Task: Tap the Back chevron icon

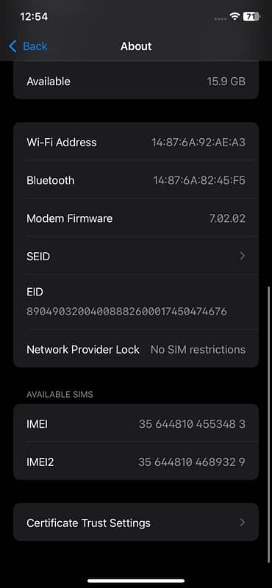Action: pyautogui.click(x=12, y=46)
